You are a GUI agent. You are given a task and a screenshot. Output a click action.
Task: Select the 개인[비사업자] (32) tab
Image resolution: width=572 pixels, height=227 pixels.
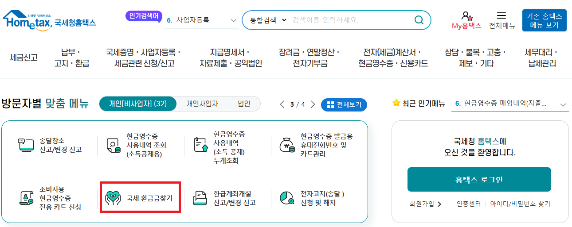[138, 104]
